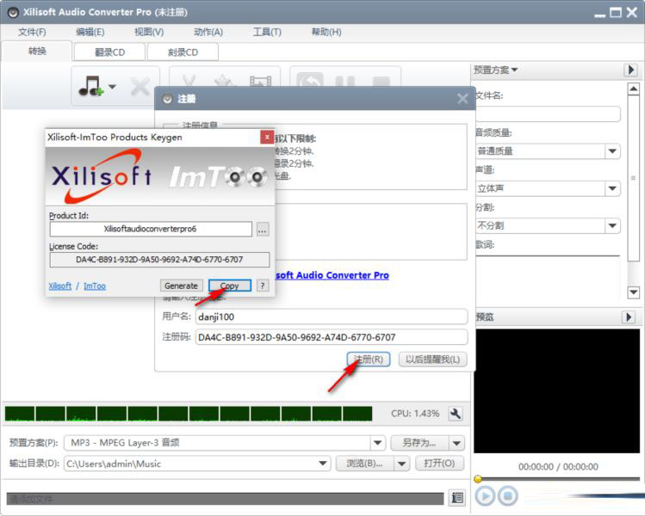Image resolution: width=645 pixels, height=516 pixels.
Task: Open the Xilisoft link in Keygen
Action: tap(60, 286)
